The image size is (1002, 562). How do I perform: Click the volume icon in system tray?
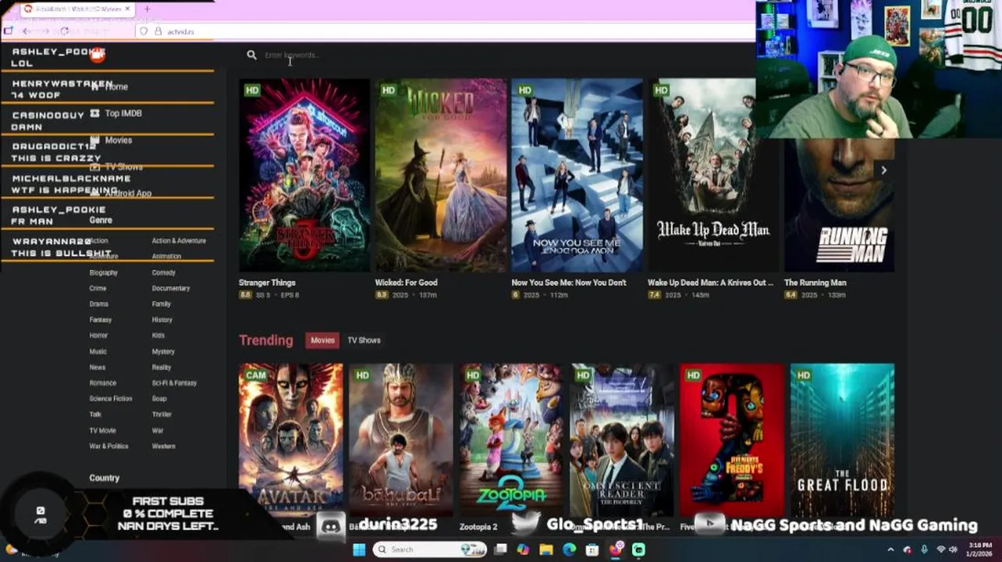click(953, 550)
